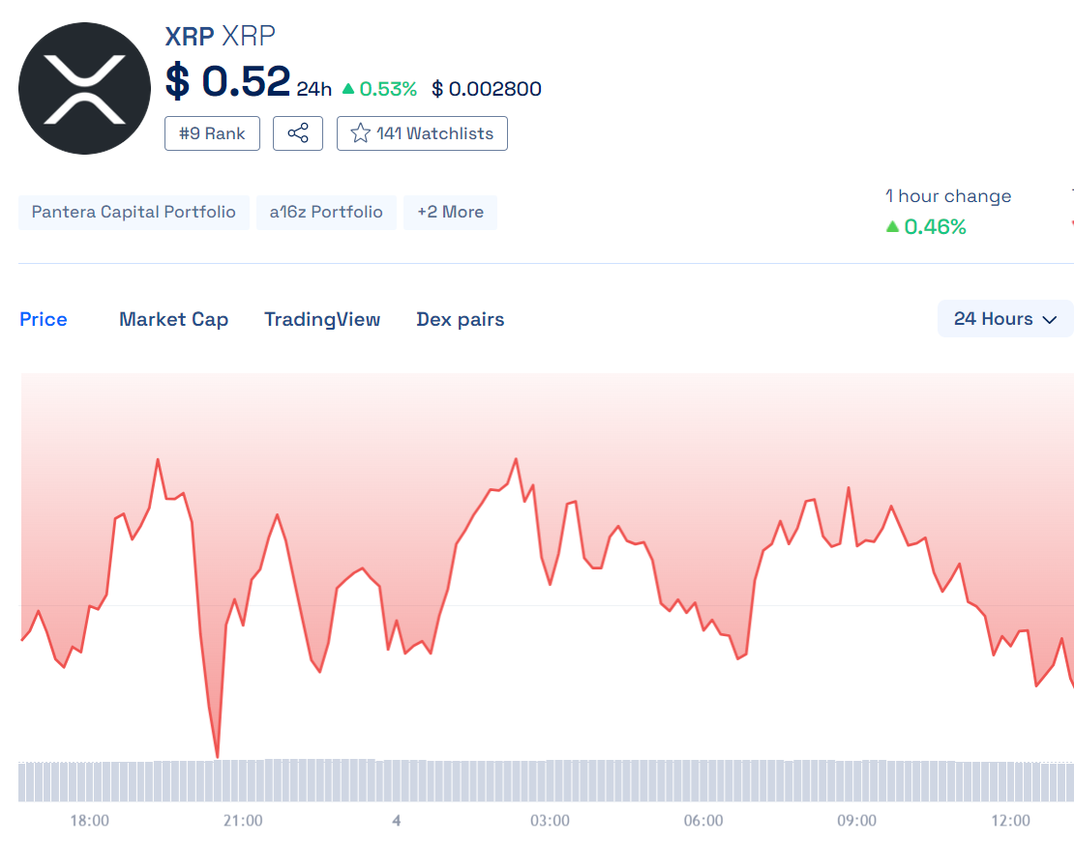The image size is (1074, 844).
Task: Switch to the TradingView tab
Action: point(322,320)
